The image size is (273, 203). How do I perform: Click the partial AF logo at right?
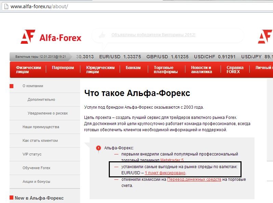(265, 37)
